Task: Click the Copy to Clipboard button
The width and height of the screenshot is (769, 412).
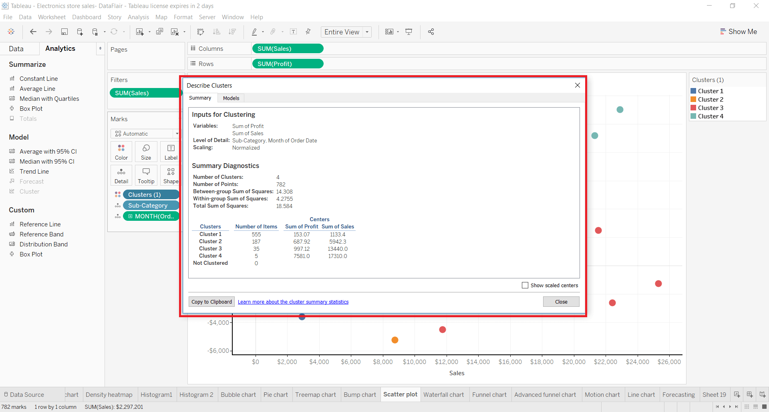Action: tap(211, 301)
